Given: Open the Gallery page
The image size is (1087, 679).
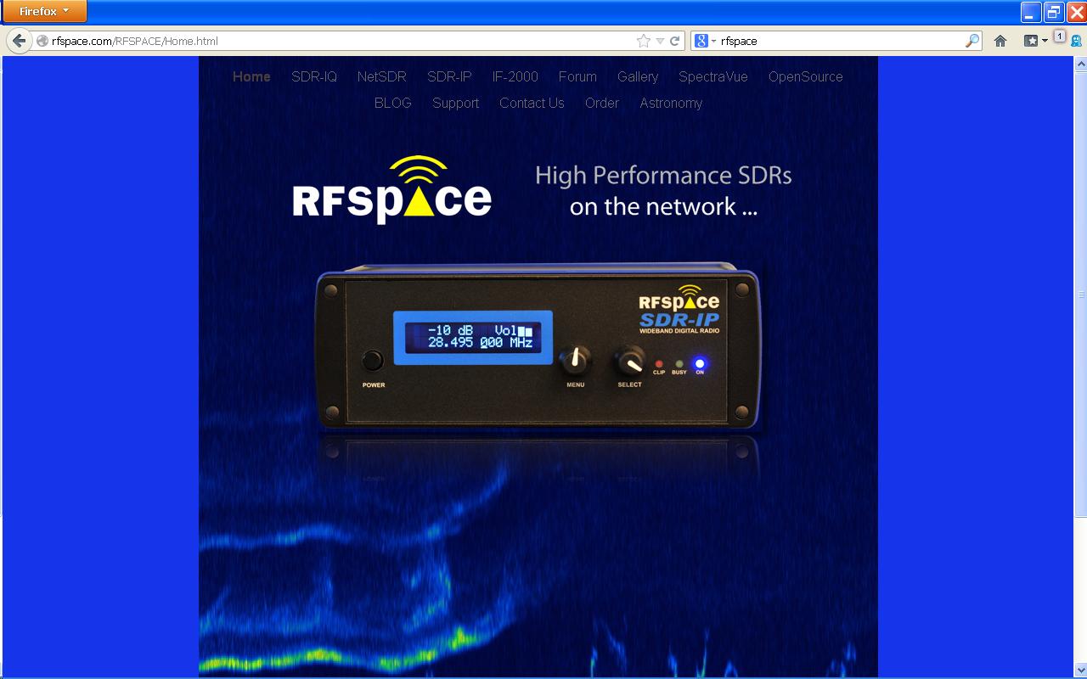Looking at the screenshot, I should pyautogui.click(x=638, y=76).
